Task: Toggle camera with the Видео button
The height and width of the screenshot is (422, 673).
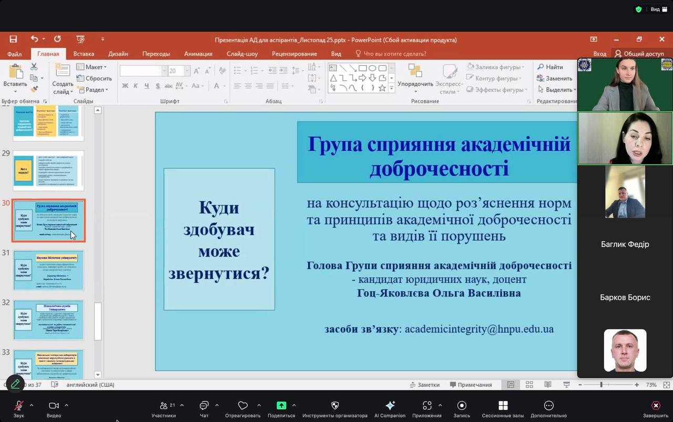Action: coord(54,406)
